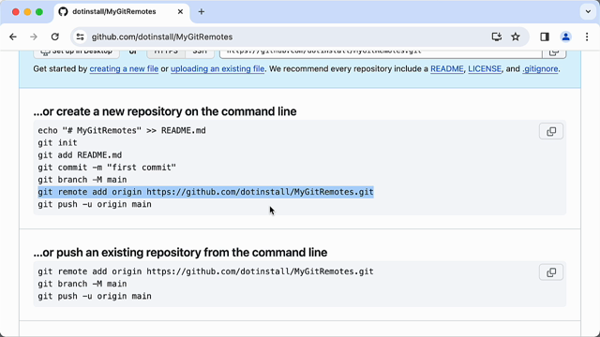
Task: Open the Chrome side panel icon
Action: [x=545, y=37]
